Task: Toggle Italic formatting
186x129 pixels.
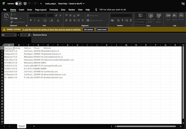Action: pyautogui.click(x=35, y=20)
